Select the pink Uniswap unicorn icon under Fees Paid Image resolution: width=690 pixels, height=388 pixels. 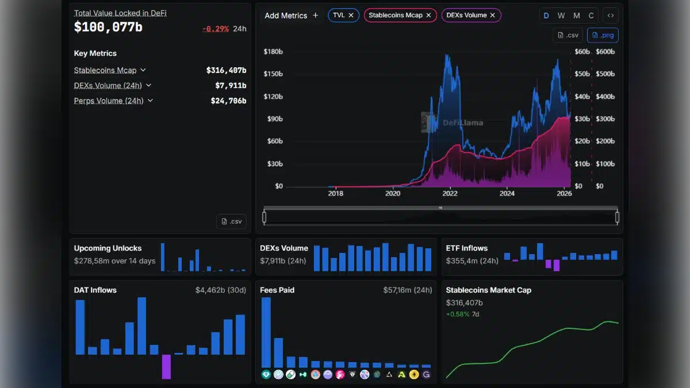tap(340, 374)
